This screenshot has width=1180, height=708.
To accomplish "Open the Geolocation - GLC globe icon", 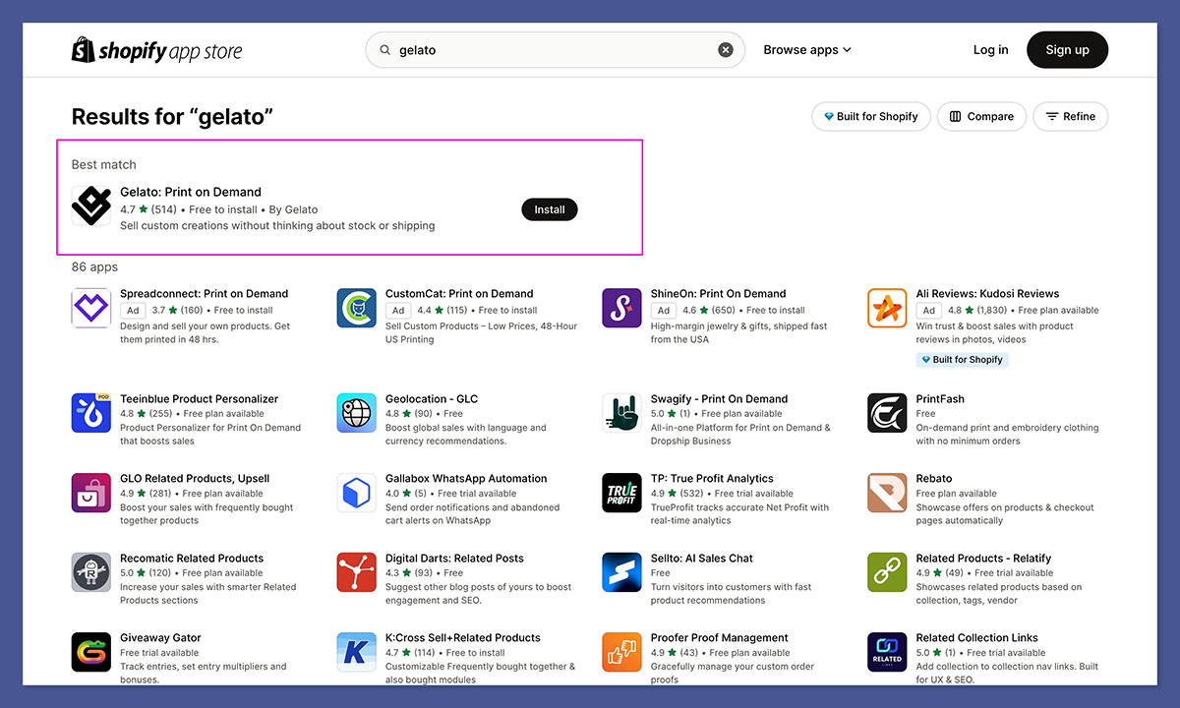I will tap(356, 413).
